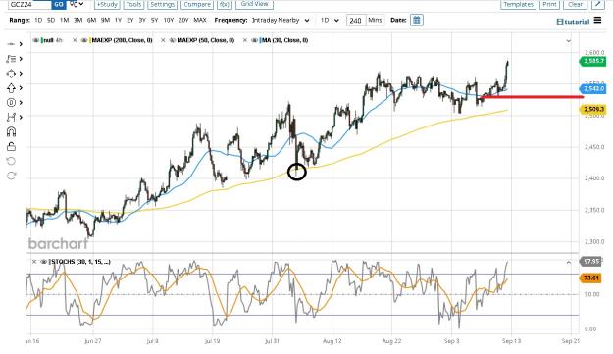Select the arrow marker tool icon
The height and width of the screenshot is (354, 613).
(x=11, y=88)
